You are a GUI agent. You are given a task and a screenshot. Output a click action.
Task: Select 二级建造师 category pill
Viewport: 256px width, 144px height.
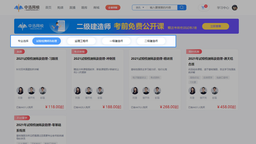point(151,41)
